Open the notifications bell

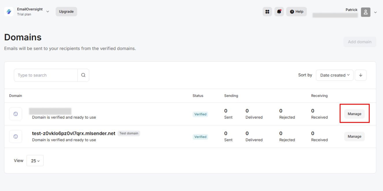pyautogui.click(x=279, y=12)
